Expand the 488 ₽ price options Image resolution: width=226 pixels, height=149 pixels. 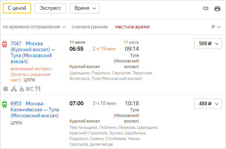coord(208,104)
